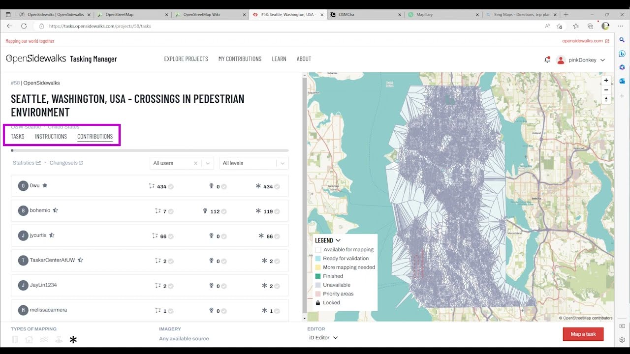Click the bohemio user avatar
The height and width of the screenshot is (354, 630).
[x=23, y=211]
